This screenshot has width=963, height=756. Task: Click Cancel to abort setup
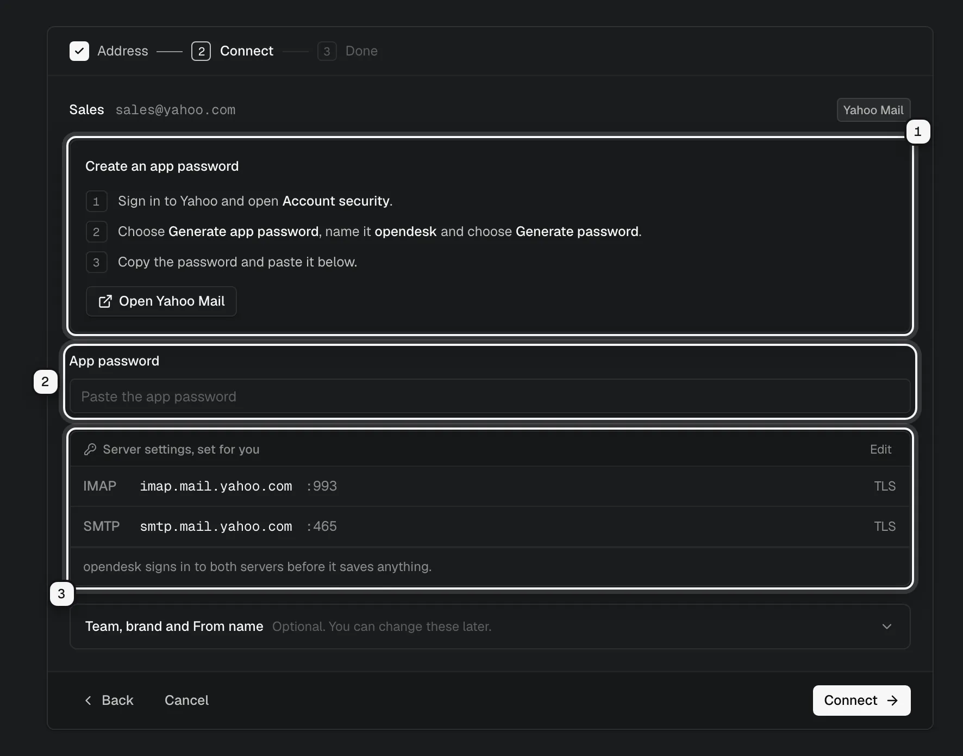[x=186, y=701]
